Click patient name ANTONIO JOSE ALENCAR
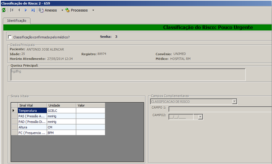Viewport: 272px width, 164px height. point(45,50)
